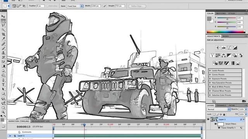Switch to the Paths tab
248x139 pixels.
(232, 105)
